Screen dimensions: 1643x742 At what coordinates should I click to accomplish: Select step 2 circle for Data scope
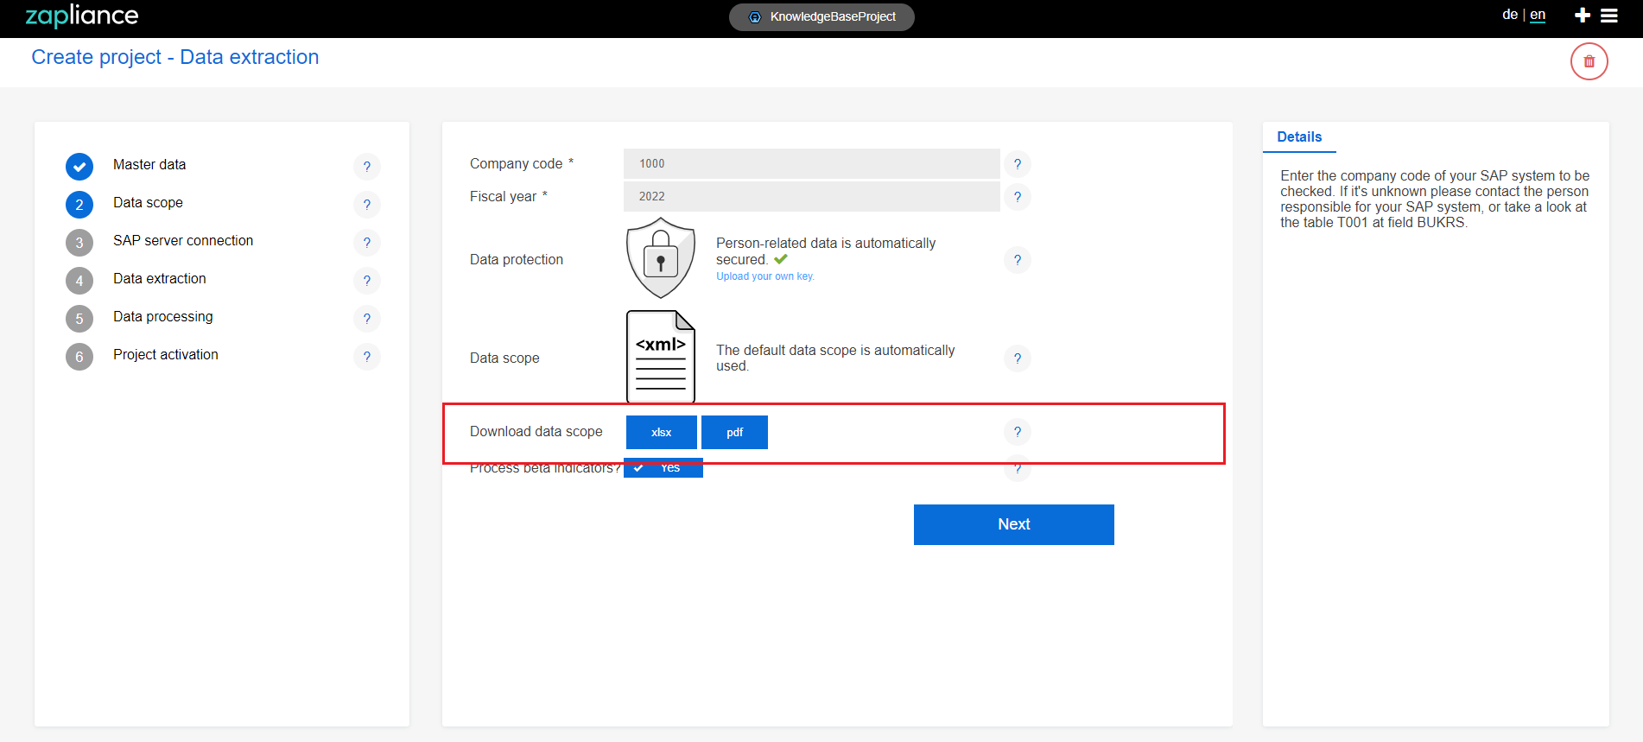tap(79, 205)
